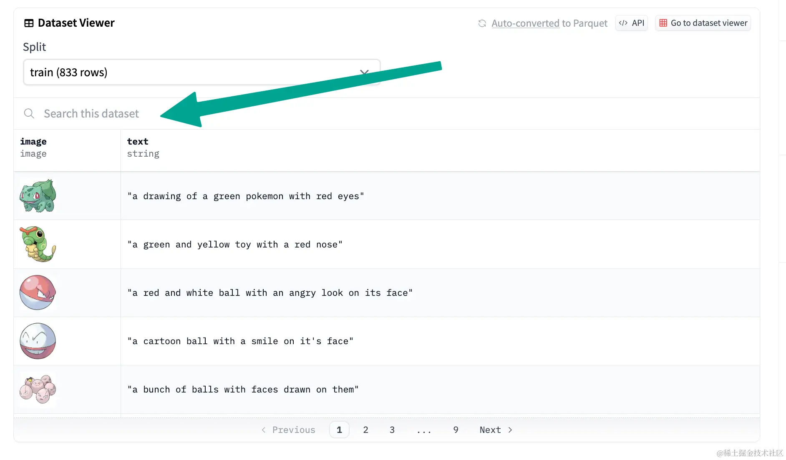Open the Exeggcute egg cluster thumbnail

click(x=38, y=389)
